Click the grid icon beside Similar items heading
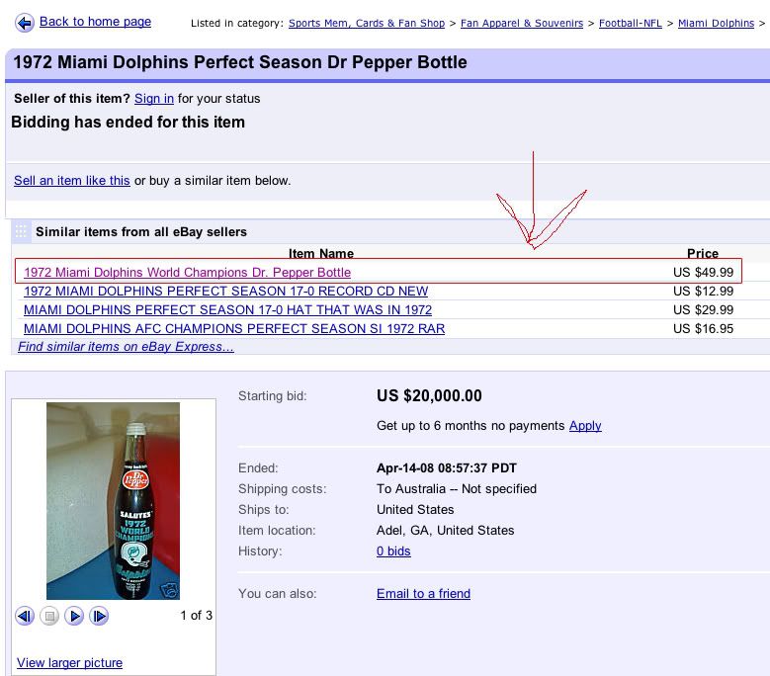The image size is (770, 676). [21, 231]
